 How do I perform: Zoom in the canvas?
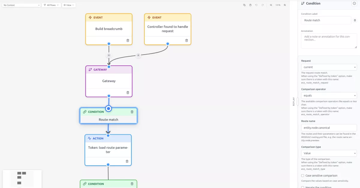(285, 5)
